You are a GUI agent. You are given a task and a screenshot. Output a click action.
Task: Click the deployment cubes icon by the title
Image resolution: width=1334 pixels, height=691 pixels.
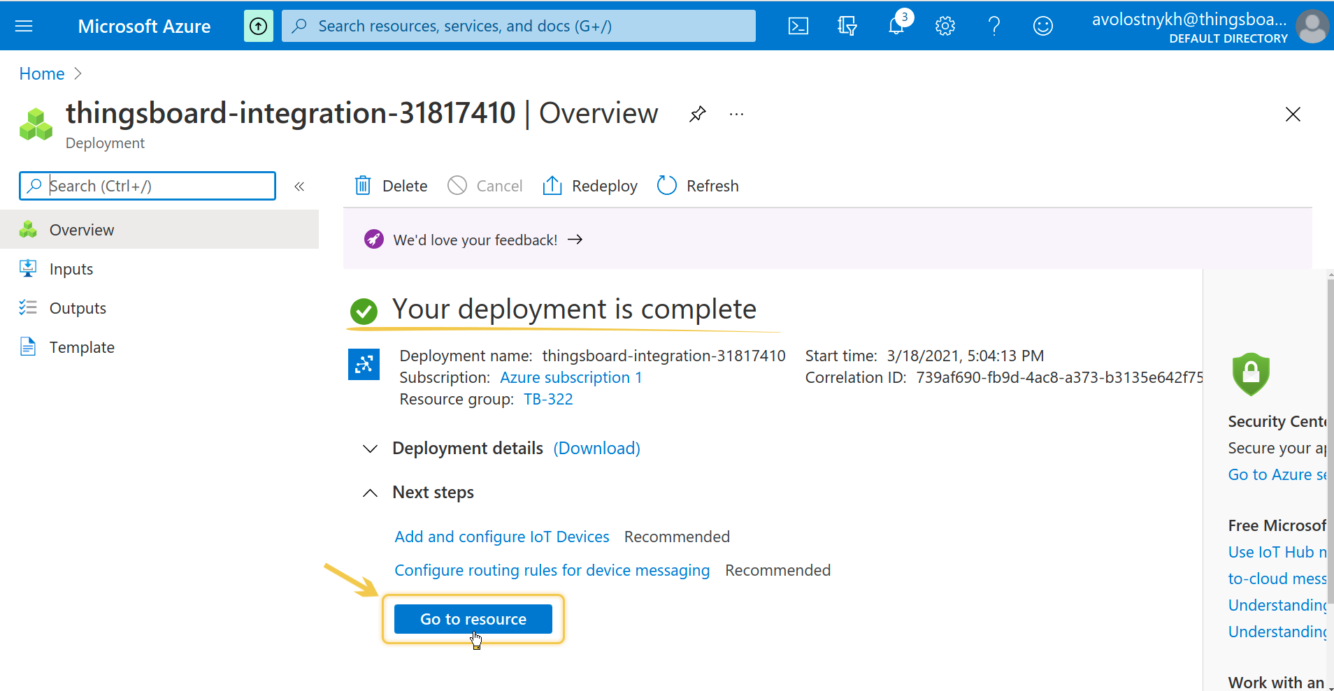(36, 124)
